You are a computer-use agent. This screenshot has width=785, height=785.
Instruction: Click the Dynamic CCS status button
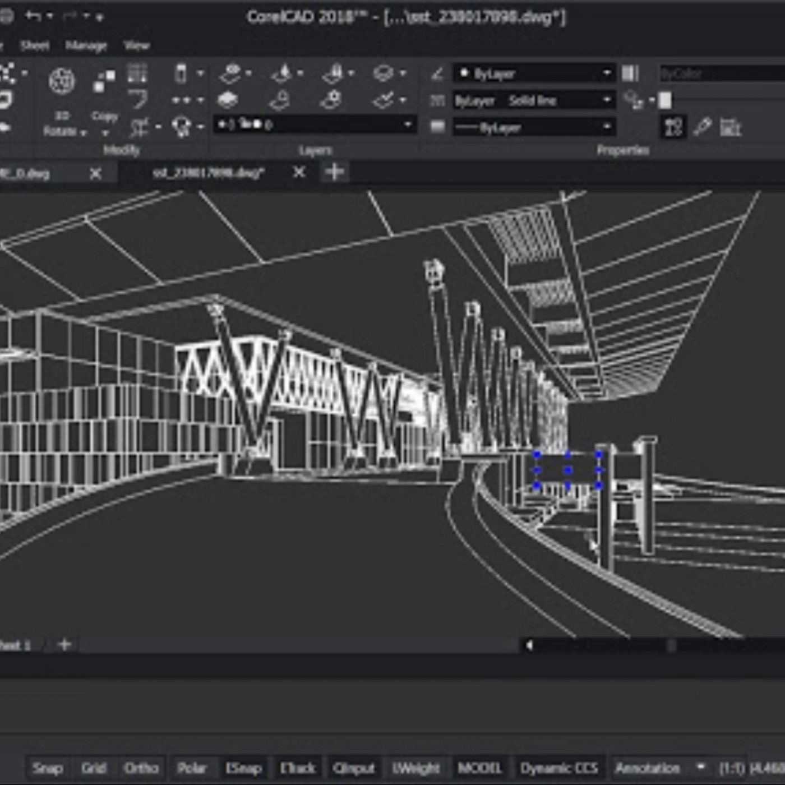pyautogui.click(x=558, y=768)
